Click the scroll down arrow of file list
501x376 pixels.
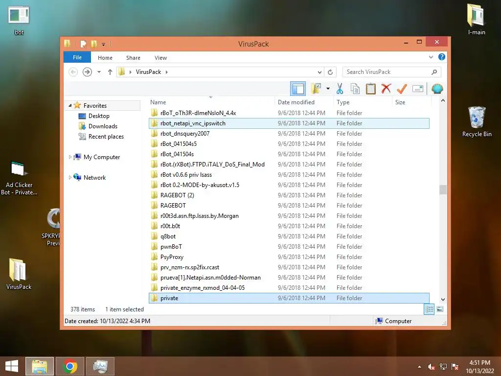(443, 300)
